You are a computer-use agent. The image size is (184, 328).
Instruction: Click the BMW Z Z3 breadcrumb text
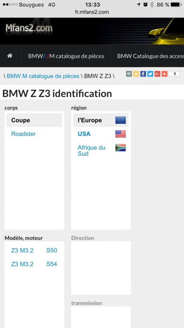pos(98,76)
